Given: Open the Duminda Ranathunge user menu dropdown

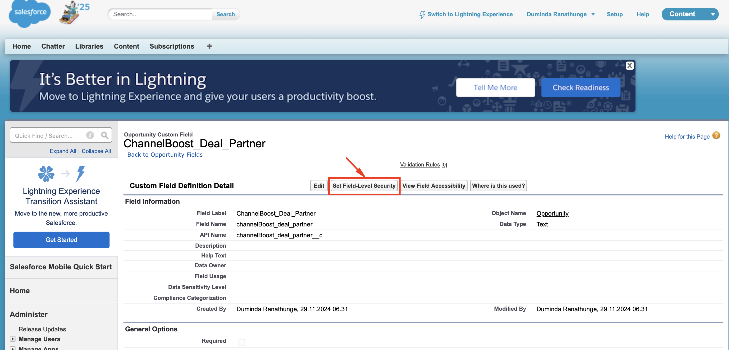Looking at the screenshot, I should (x=593, y=14).
